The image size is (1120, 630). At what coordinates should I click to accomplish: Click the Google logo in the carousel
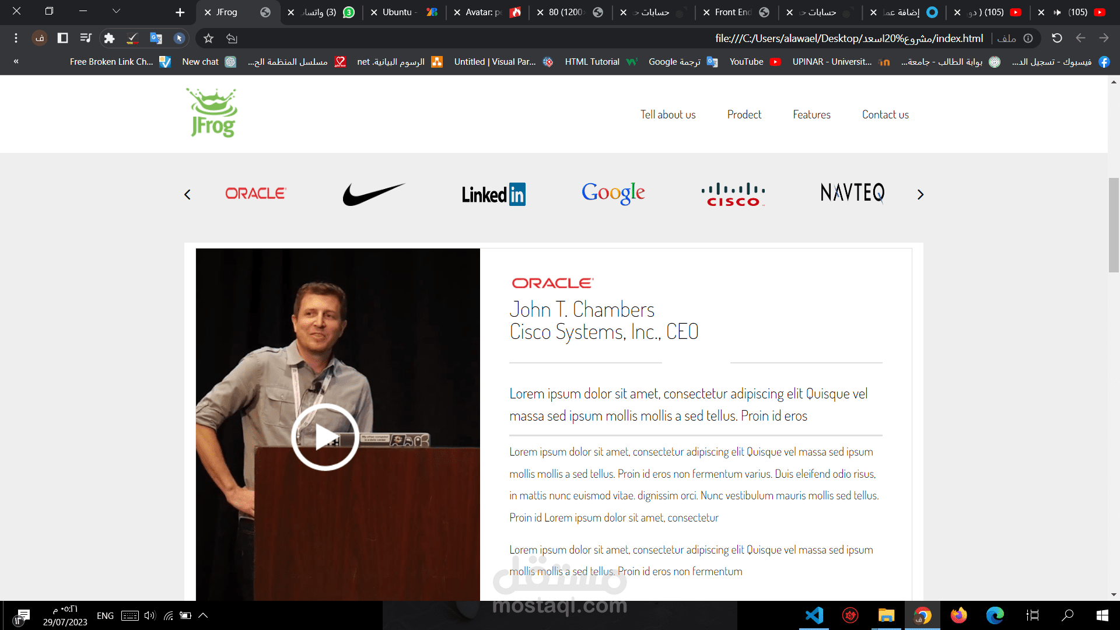point(613,193)
